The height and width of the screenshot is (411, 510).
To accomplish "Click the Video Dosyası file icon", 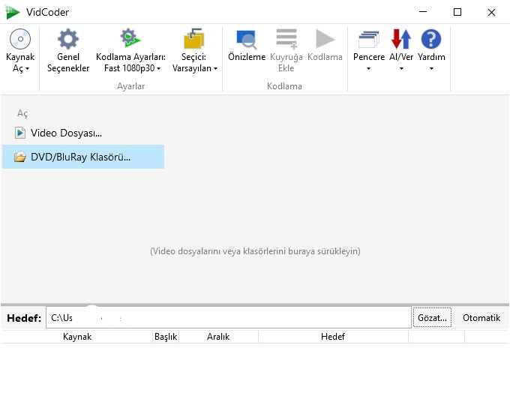I will pos(20,133).
